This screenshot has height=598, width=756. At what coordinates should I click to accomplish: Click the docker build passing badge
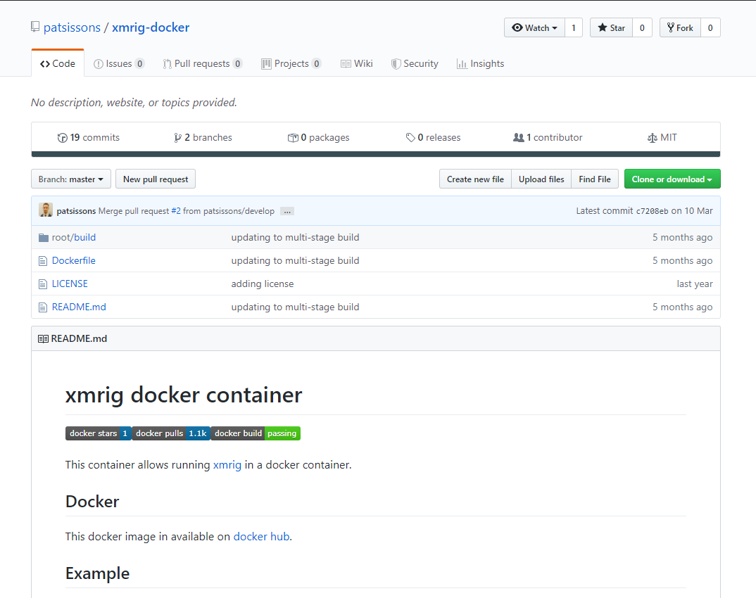coord(256,433)
